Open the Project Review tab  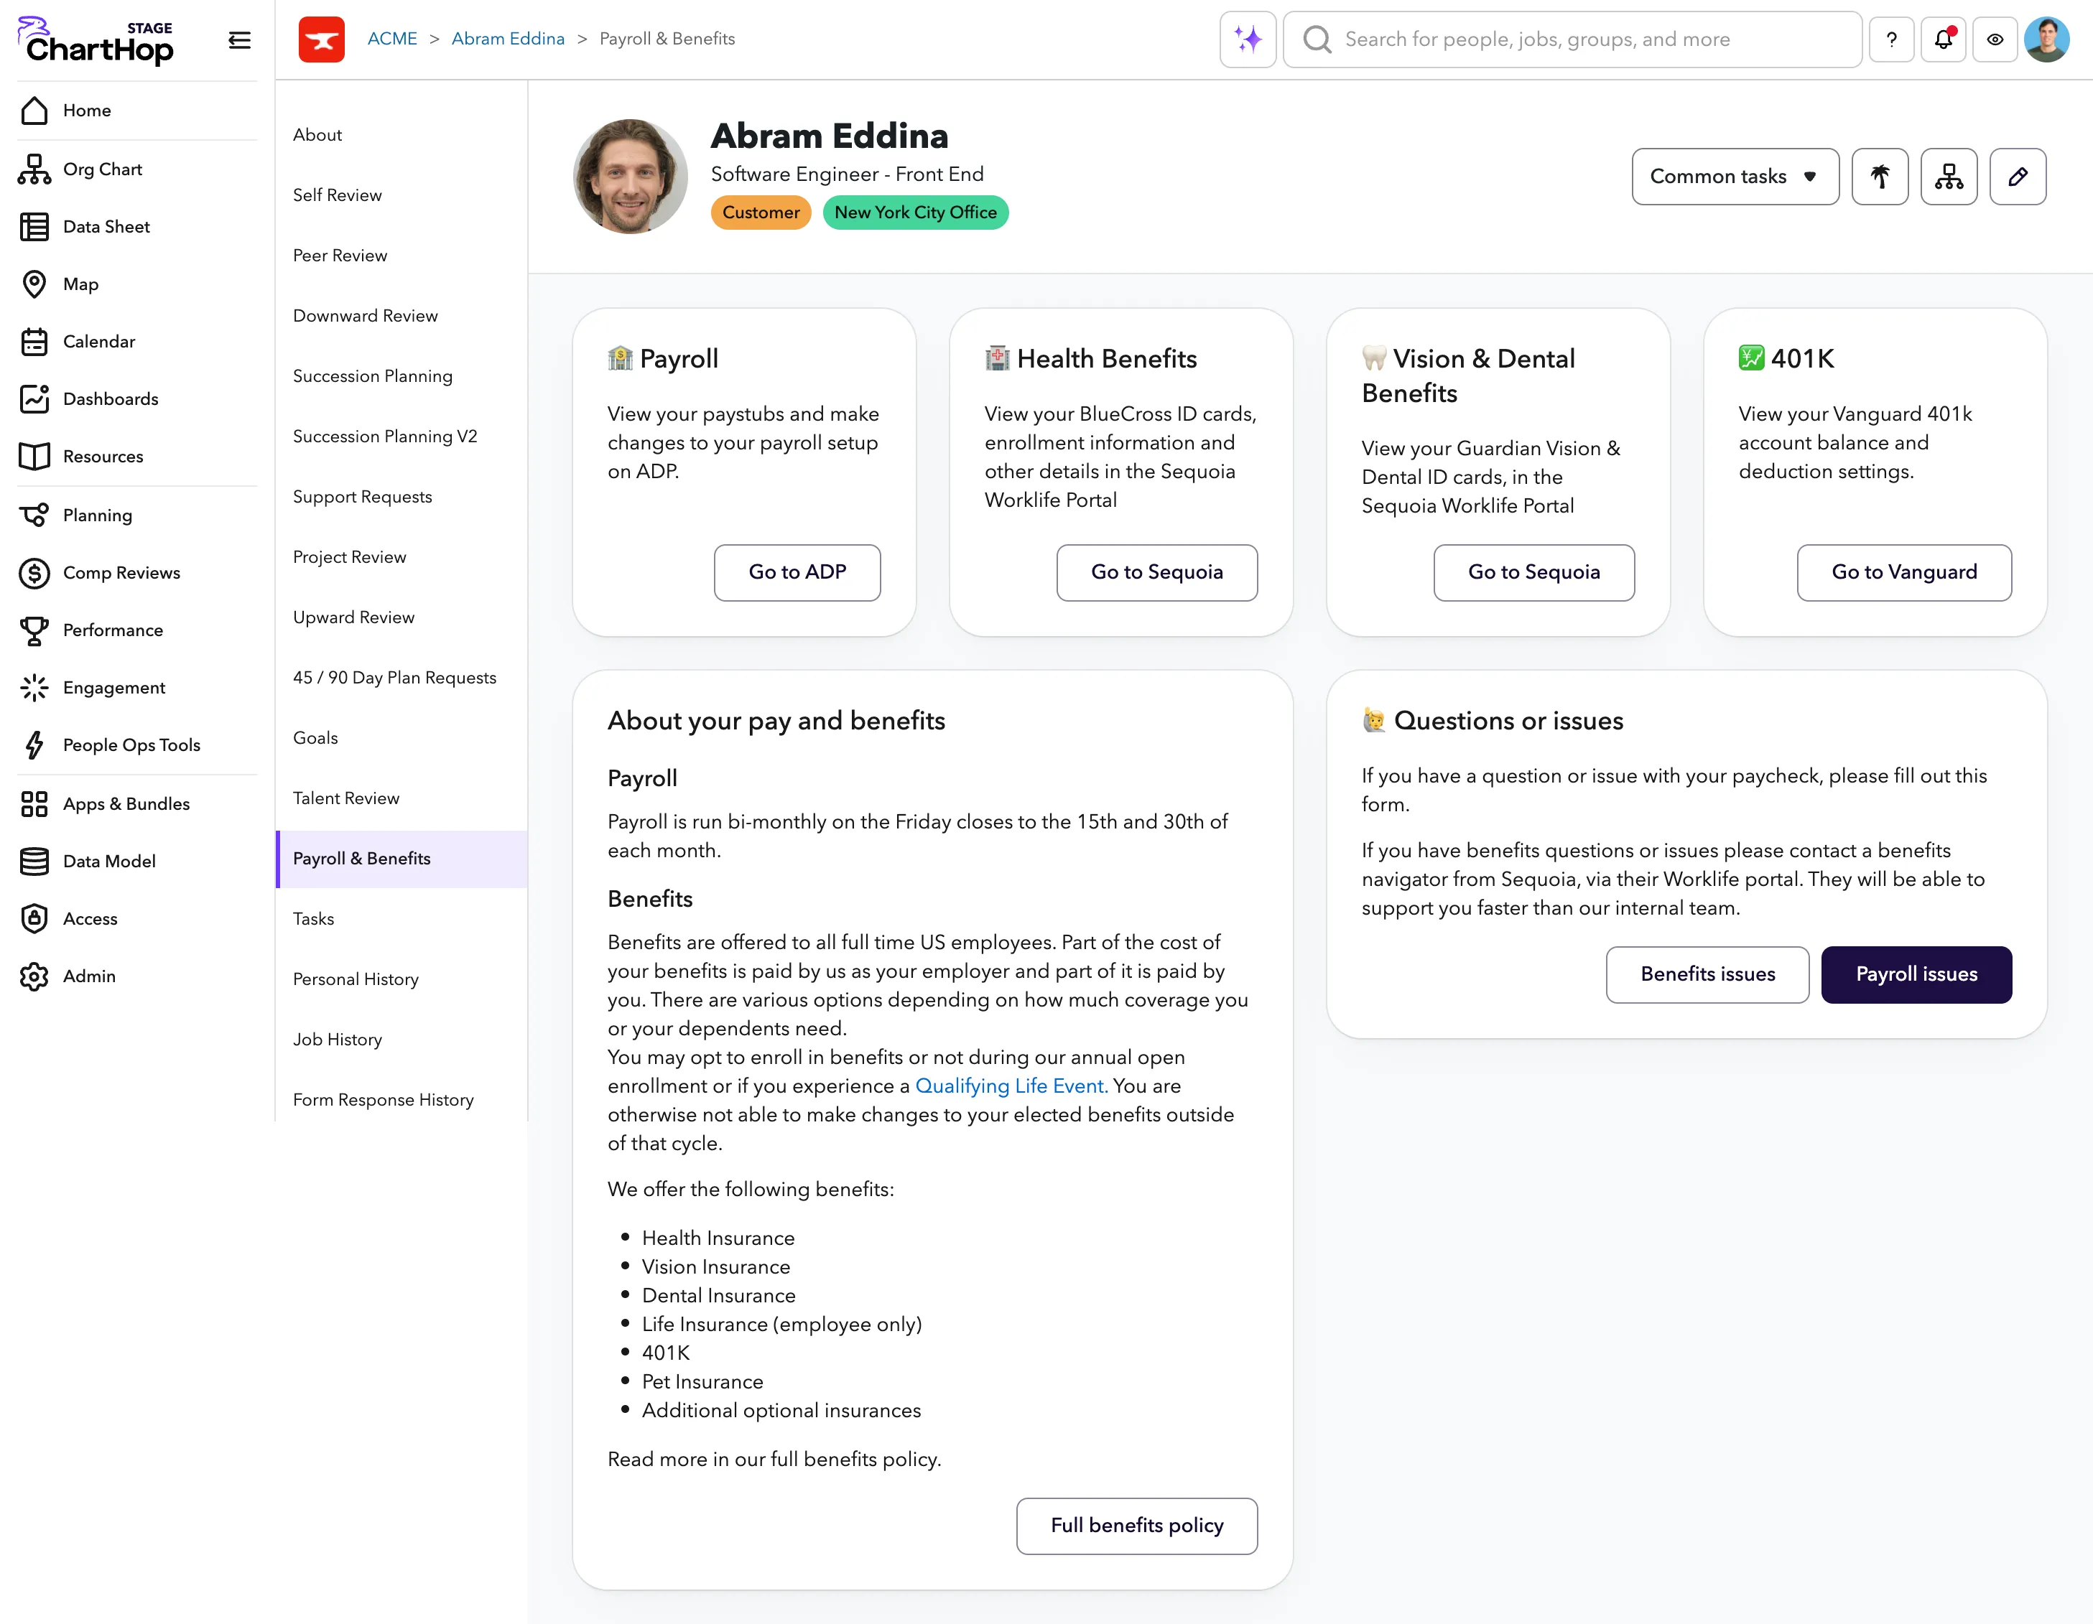pyautogui.click(x=402, y=558)
